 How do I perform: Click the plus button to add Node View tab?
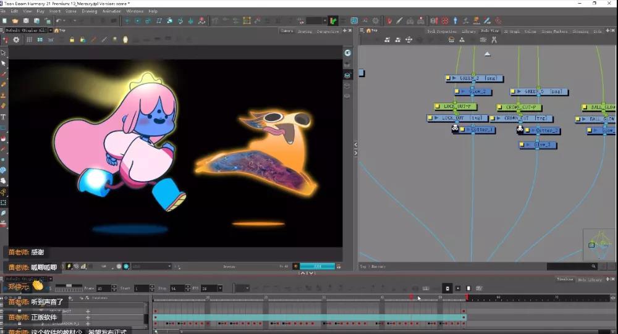pyautogui.click(x=607, y=30)
